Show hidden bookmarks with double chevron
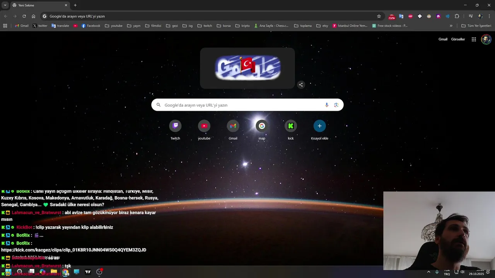 click(x=451, y=26)
